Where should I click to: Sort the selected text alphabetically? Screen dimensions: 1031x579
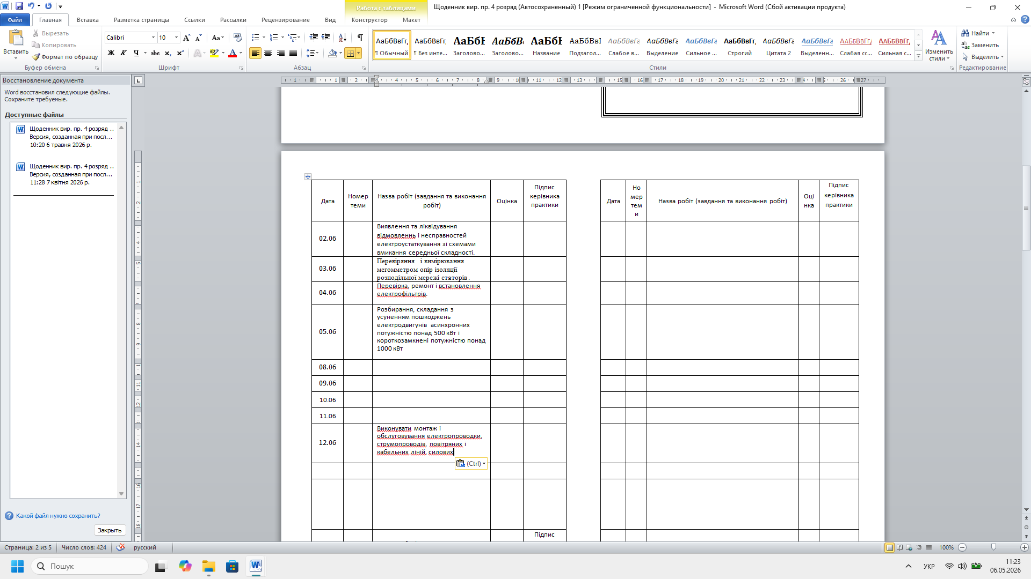click(x=343, y=38)
